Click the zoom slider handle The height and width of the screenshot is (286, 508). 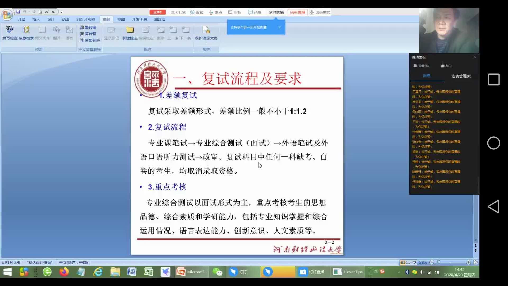click(439, 262)
